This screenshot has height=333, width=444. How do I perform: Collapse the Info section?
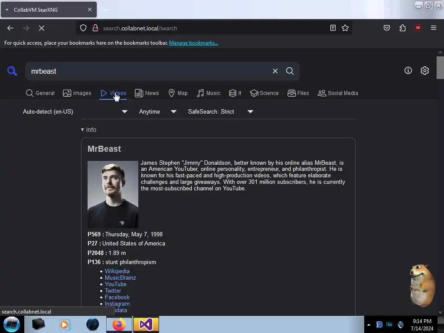[x=88, y=130]
